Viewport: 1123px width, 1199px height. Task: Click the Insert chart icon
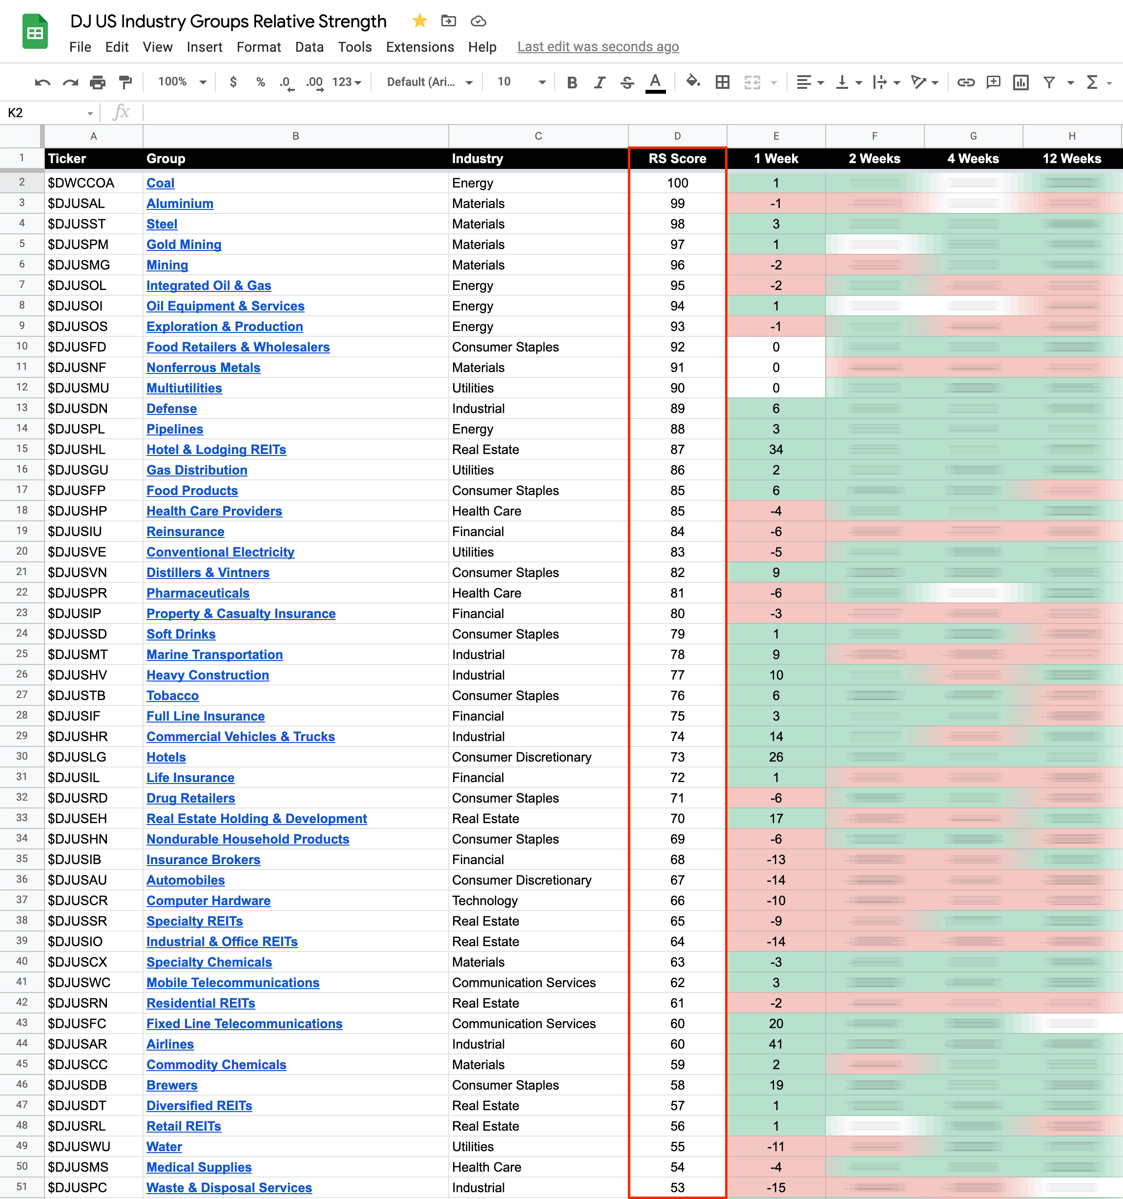(x=1021, y=82)
